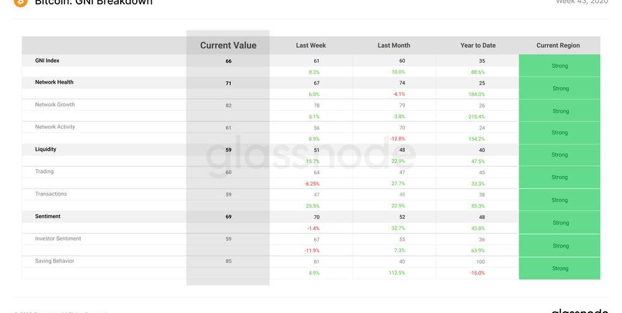This screenshot has width=622, height=313.
Task: Click the Bitcoin logo icon
Action: [21, 2]
